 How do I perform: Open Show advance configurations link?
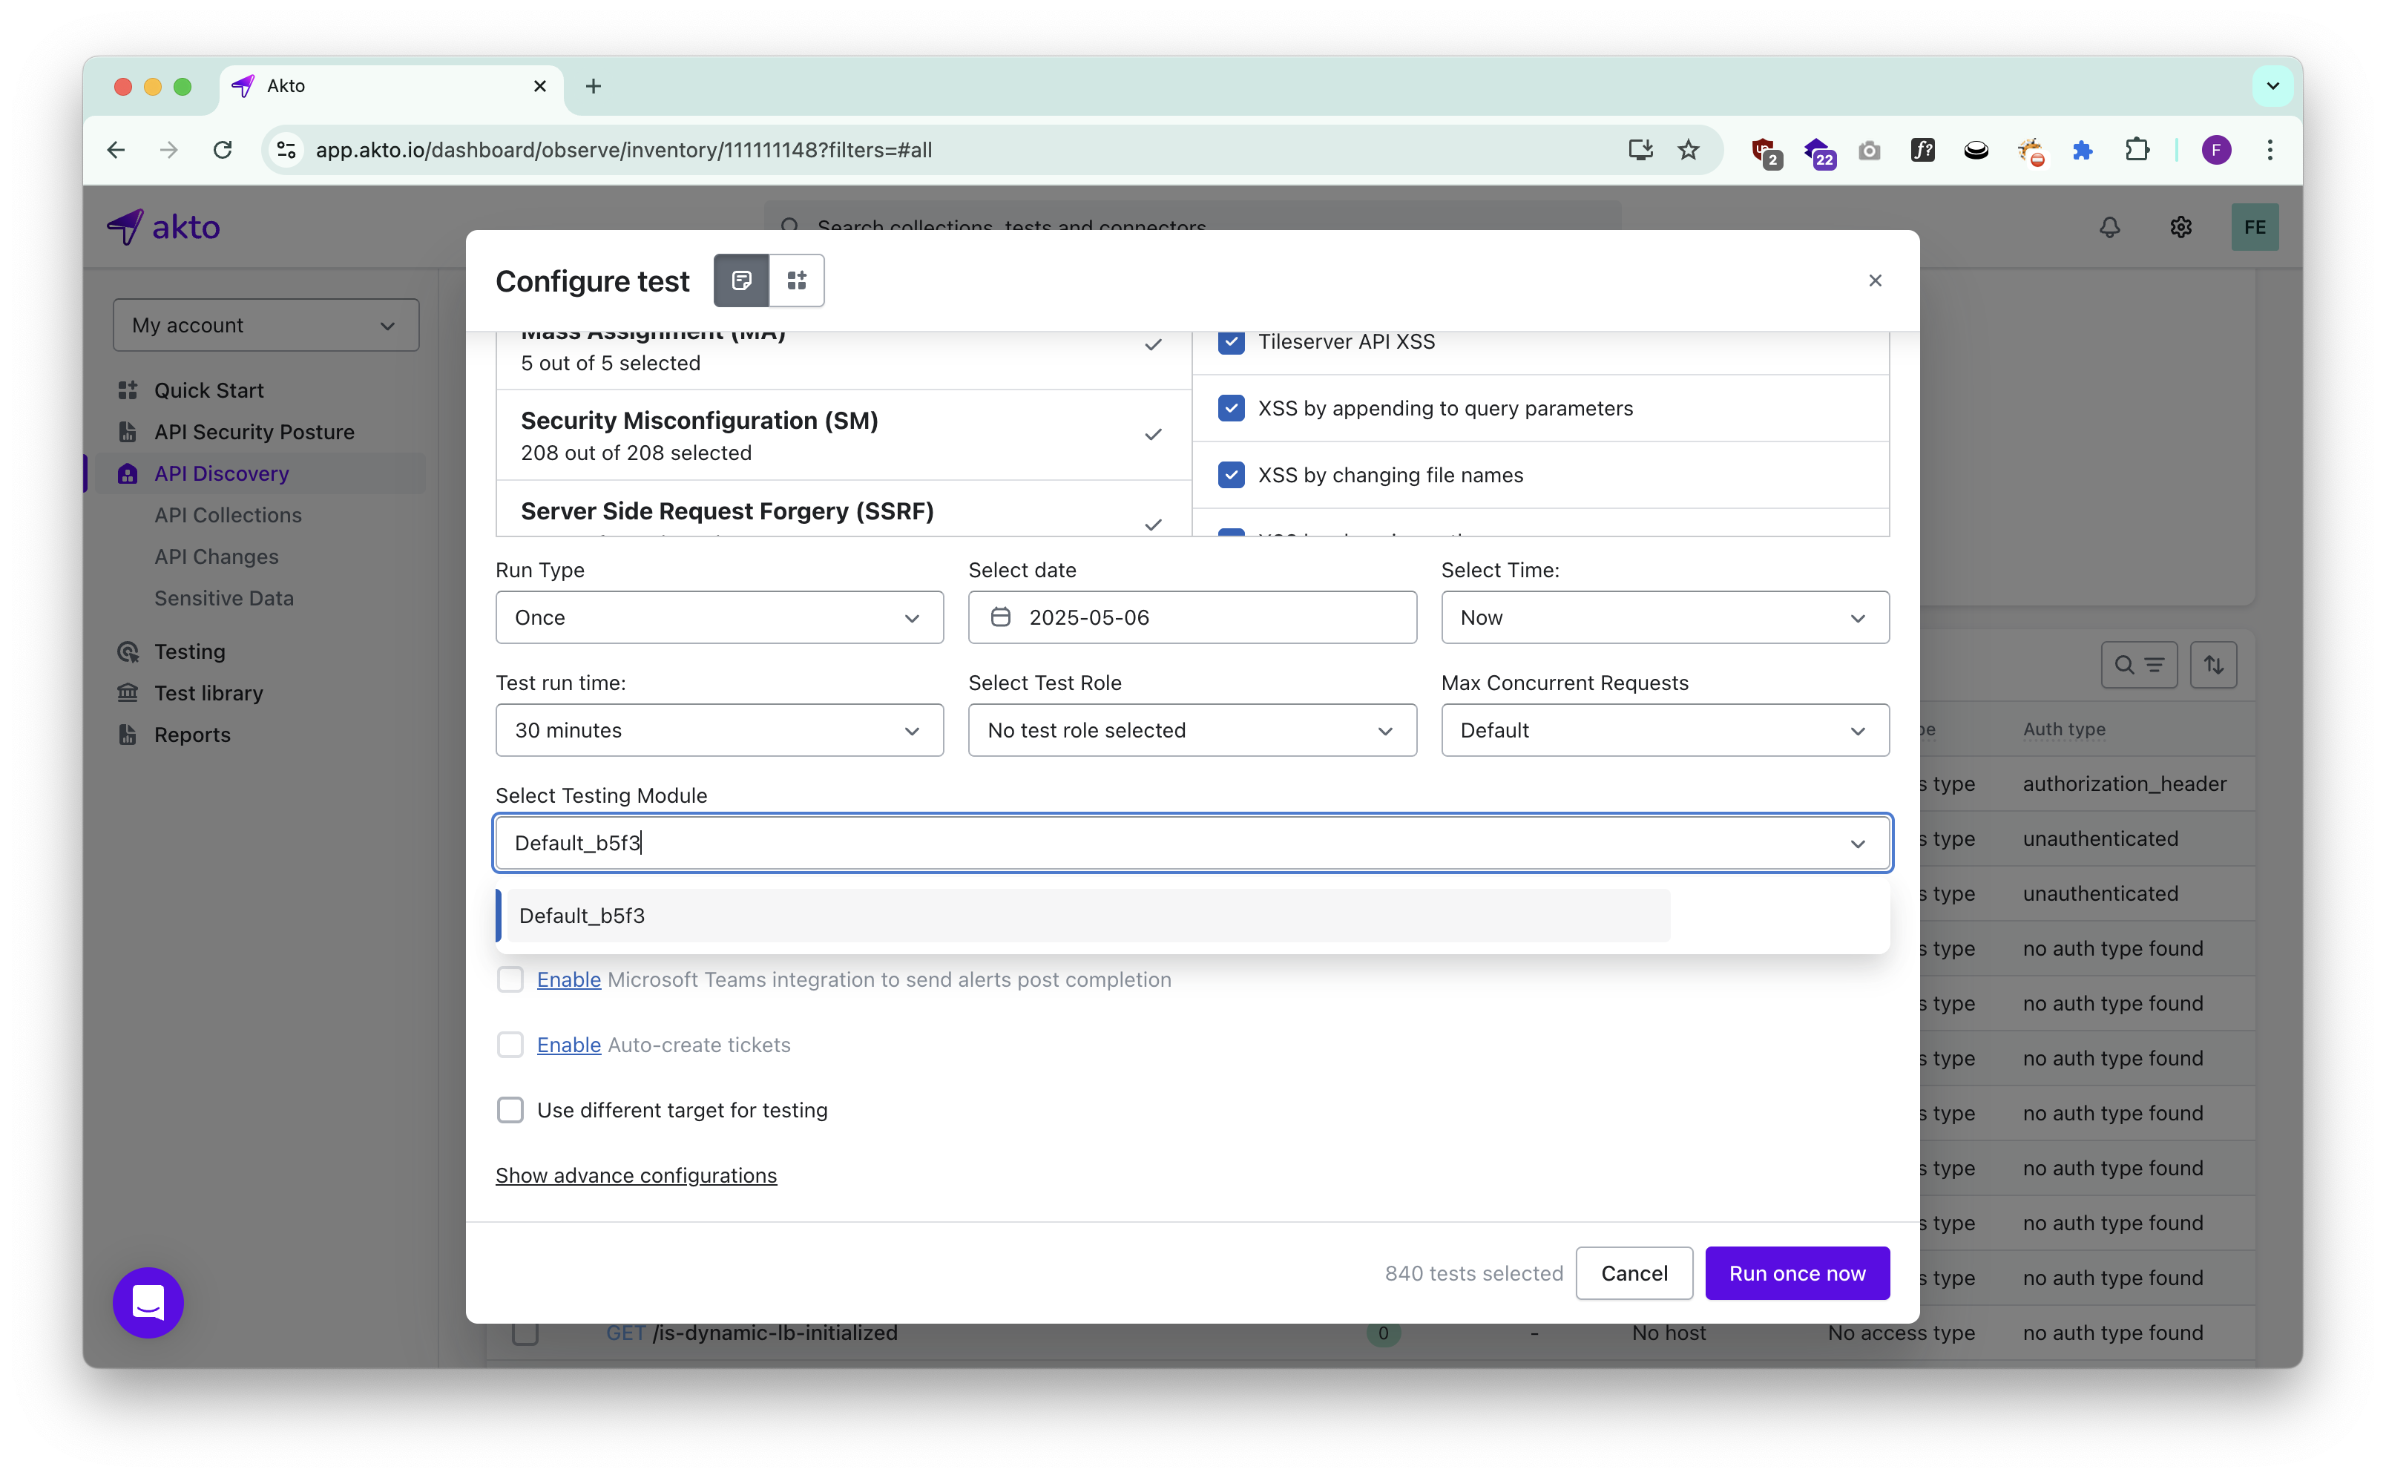pos(635,1175)
